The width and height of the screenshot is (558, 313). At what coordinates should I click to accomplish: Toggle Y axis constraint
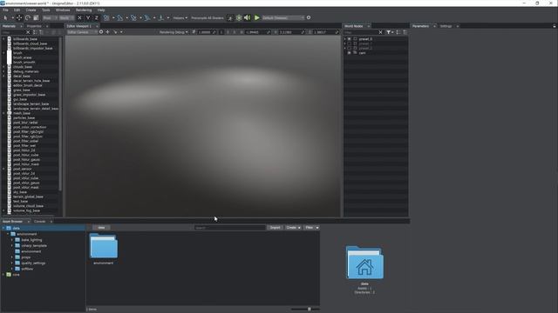[88, 17]
